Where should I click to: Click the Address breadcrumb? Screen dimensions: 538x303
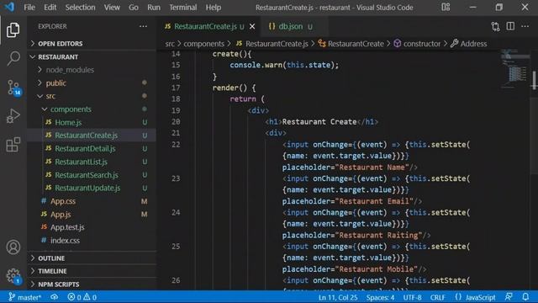pos(469,44)
